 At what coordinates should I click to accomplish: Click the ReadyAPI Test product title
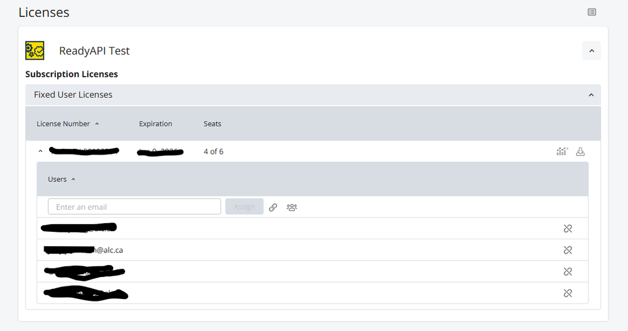[94, 51]
